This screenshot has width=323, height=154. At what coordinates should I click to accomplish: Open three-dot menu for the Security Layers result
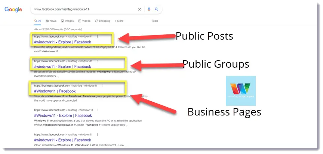(97, 61)
